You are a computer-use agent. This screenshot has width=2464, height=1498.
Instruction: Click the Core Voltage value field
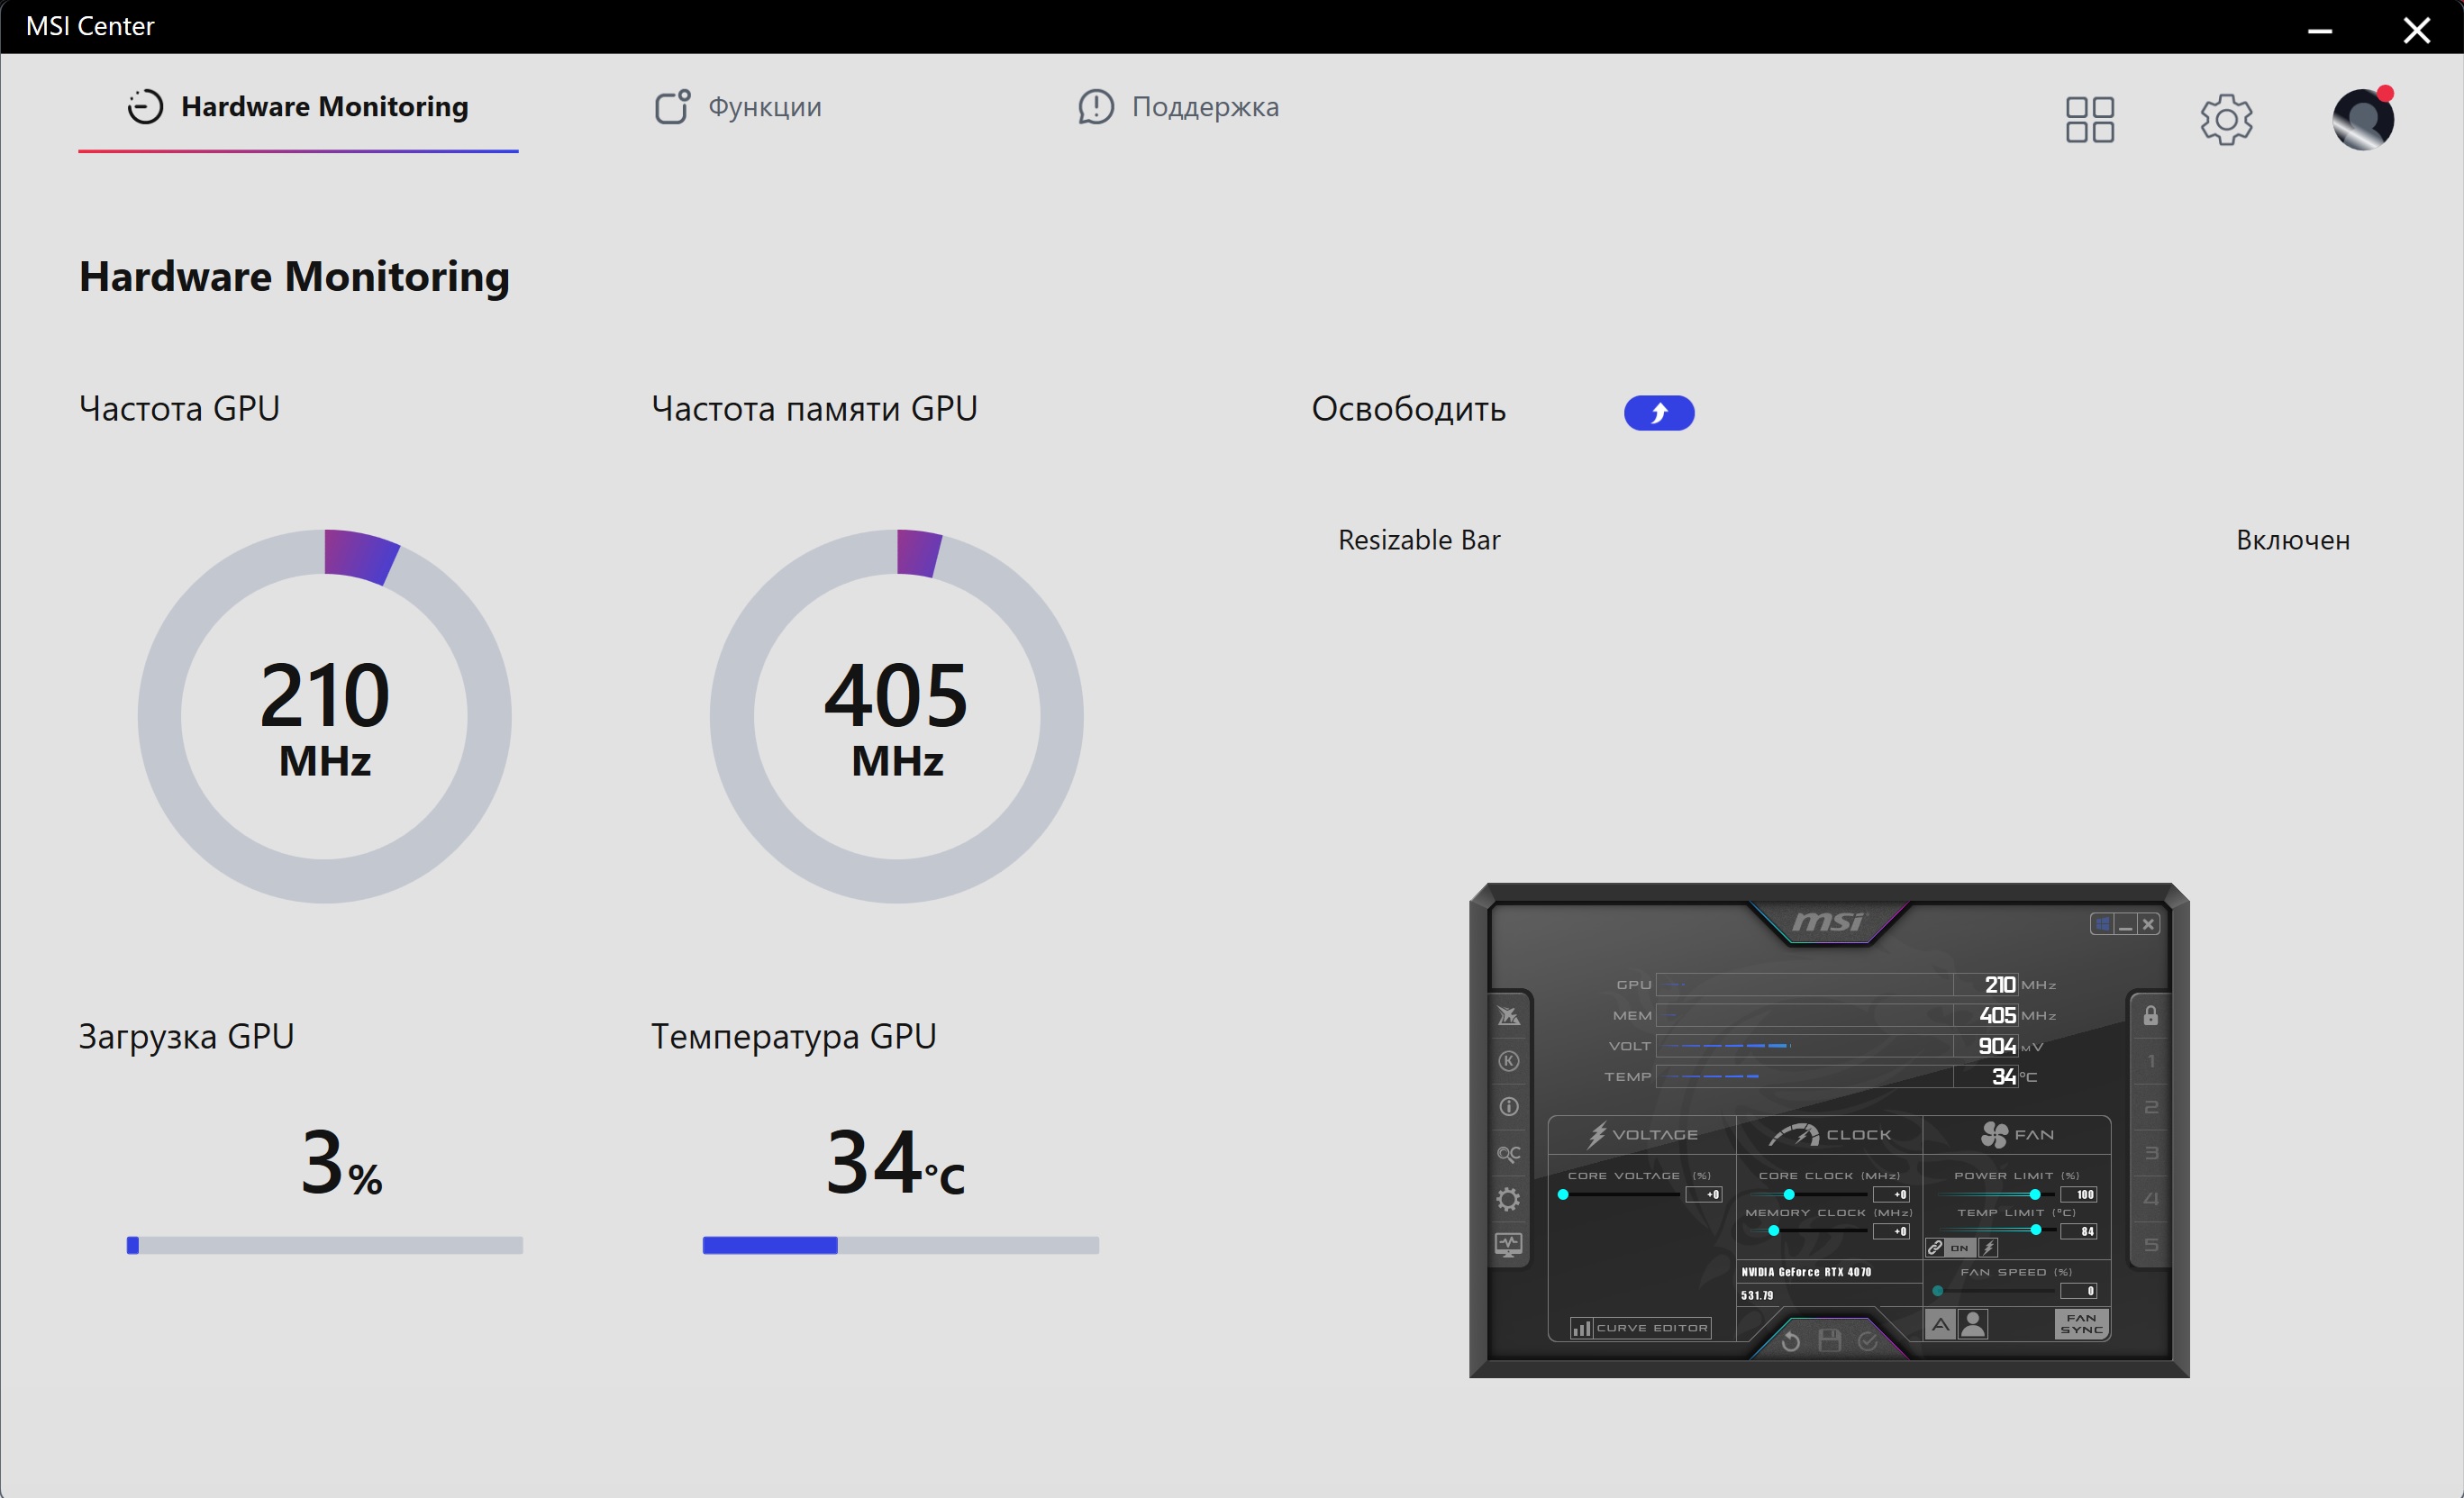pyautogui.click(x=1703, y=1195)
